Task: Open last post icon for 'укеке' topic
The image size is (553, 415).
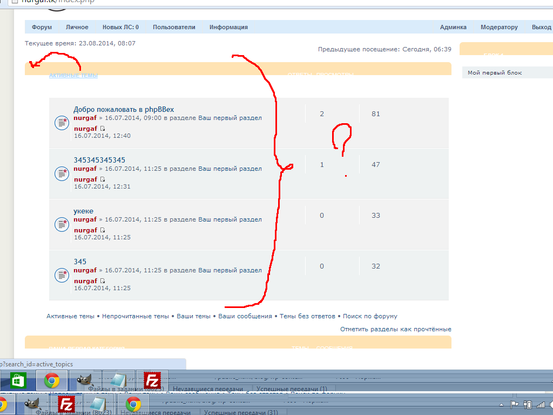Action: tap(103, 230)
